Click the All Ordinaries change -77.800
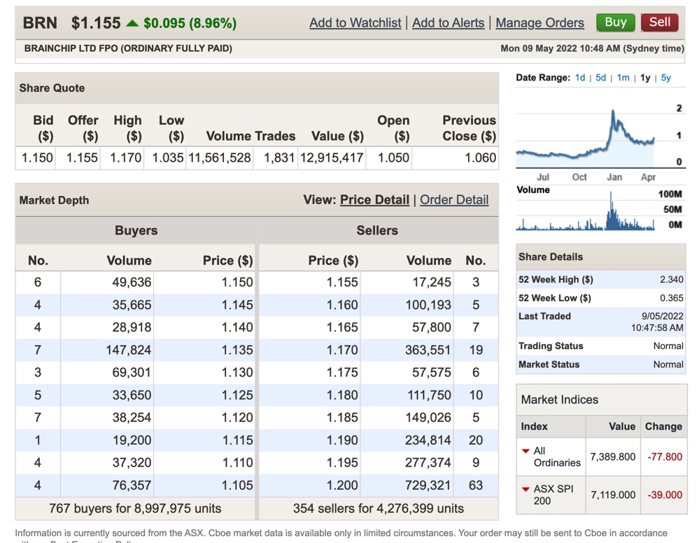Viewport: 699px width, 543px height. point(665,457)
